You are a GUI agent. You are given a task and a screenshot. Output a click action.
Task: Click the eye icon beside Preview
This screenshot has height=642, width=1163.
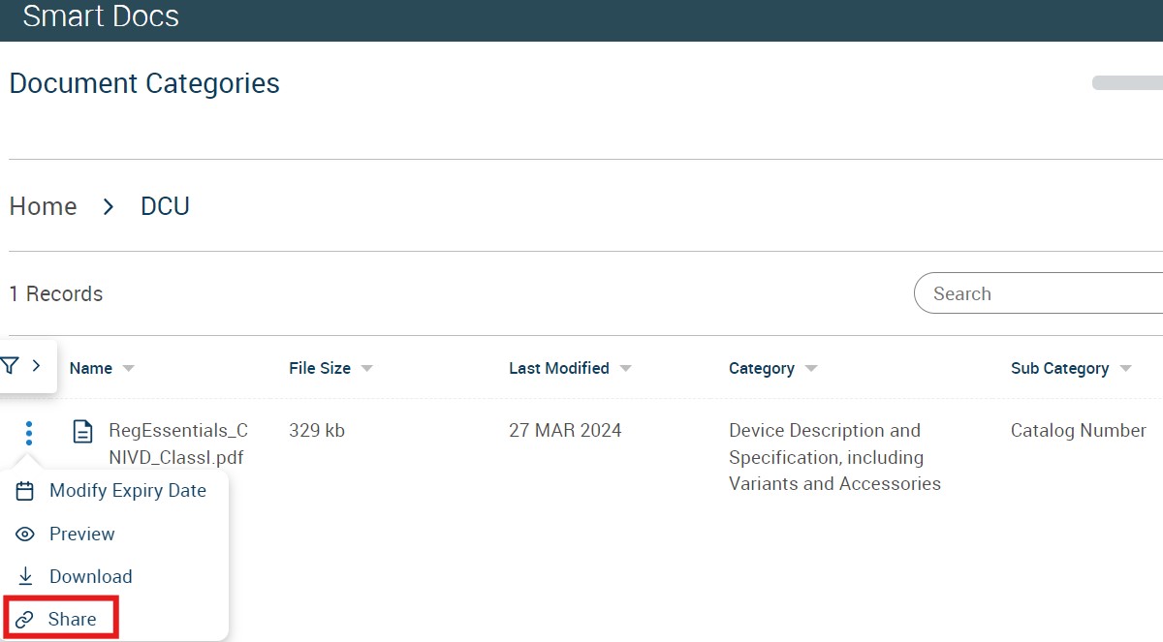tap(26, 534)
